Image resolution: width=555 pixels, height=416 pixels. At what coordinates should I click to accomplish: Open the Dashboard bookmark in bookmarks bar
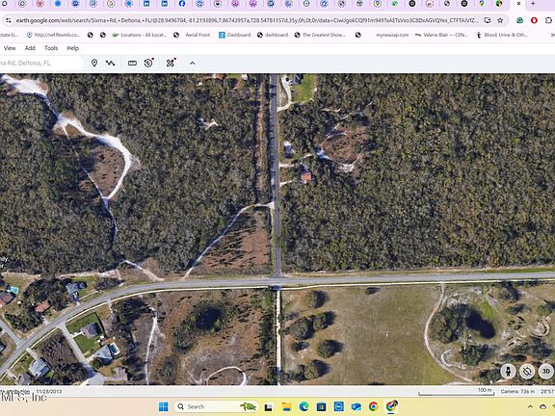235,35
